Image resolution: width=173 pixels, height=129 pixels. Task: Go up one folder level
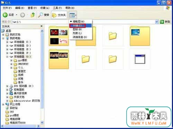coord(33,15)
